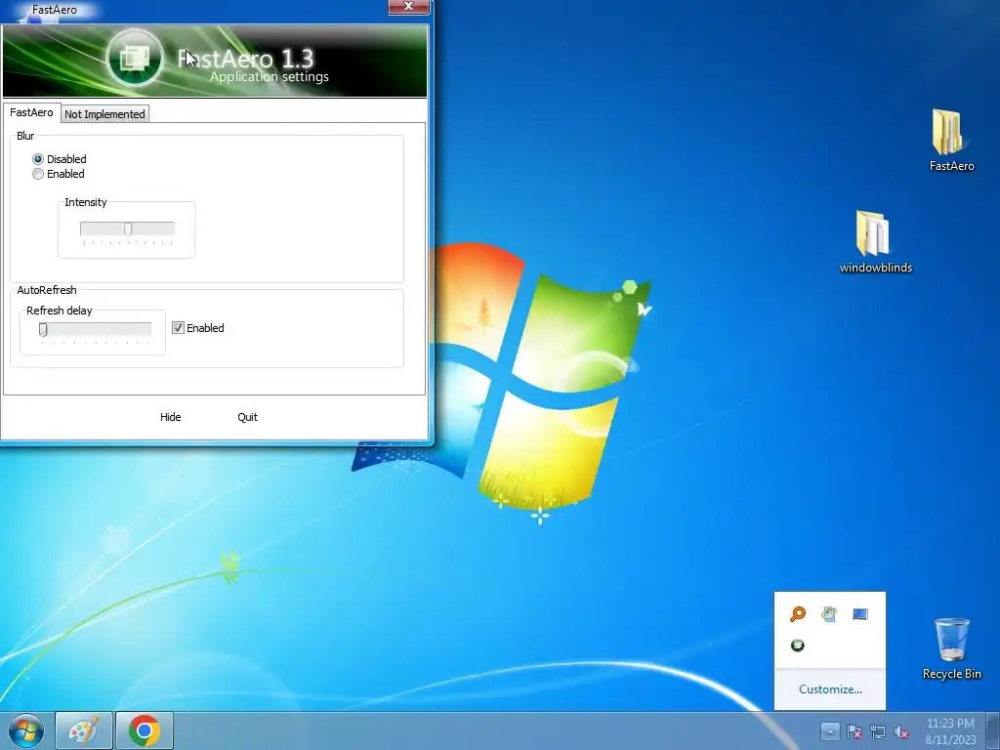Switch to the FastAero tab

(x=31, y=112)
